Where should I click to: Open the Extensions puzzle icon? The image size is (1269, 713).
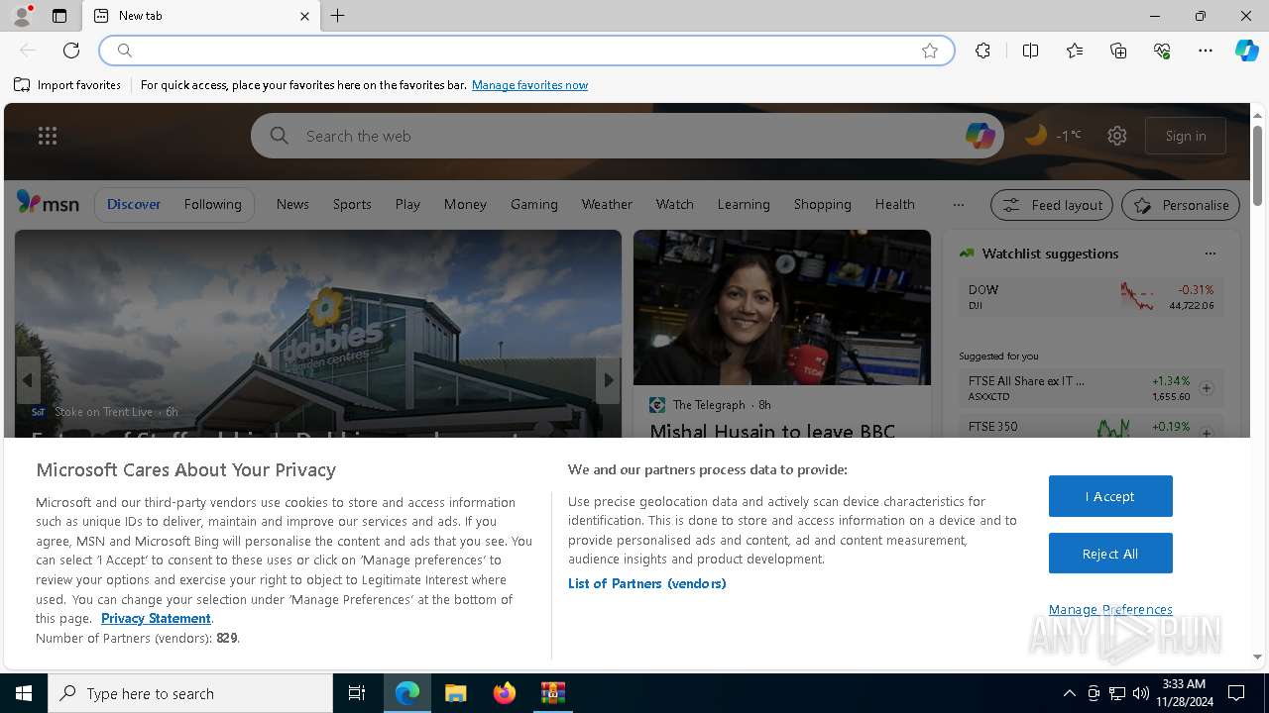[x=982, y=51]
